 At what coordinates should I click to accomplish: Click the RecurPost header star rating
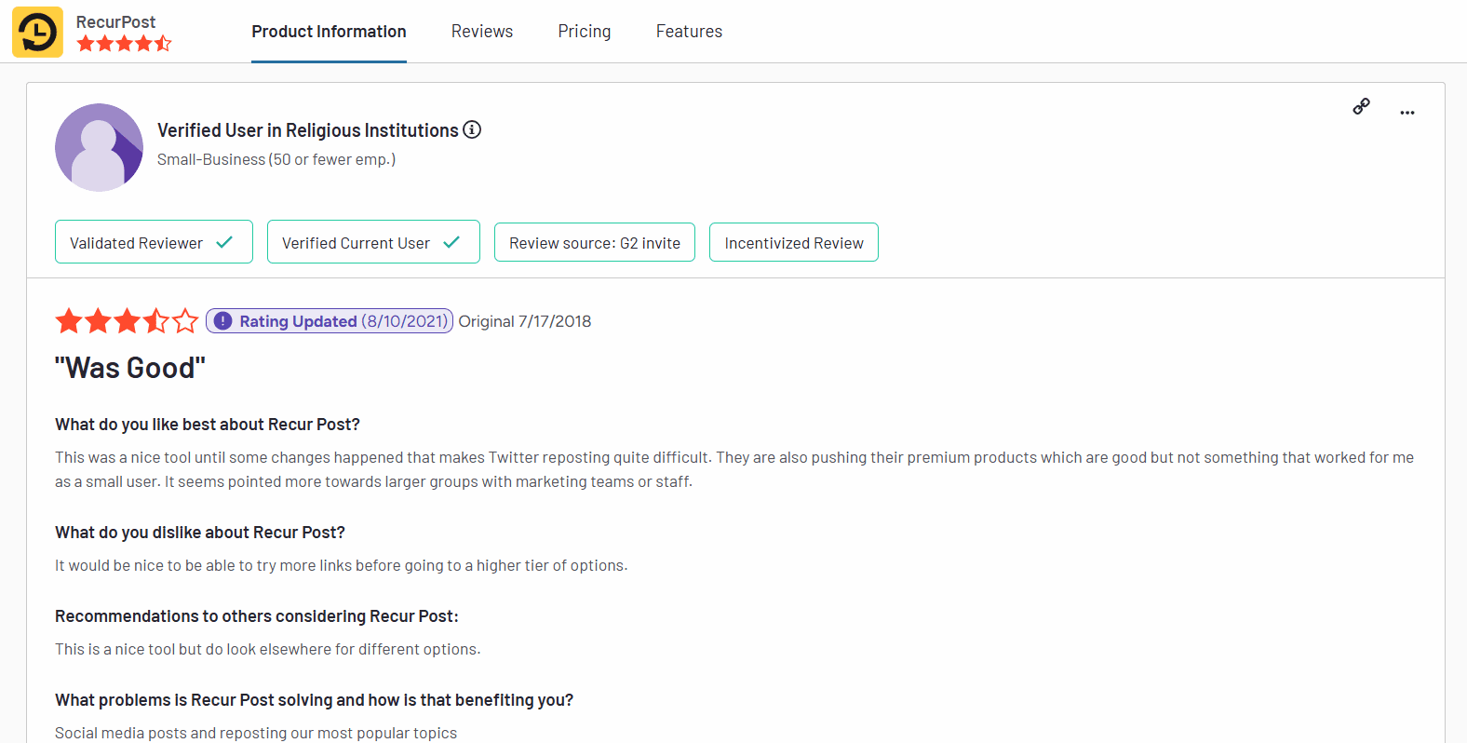[124, 44]
